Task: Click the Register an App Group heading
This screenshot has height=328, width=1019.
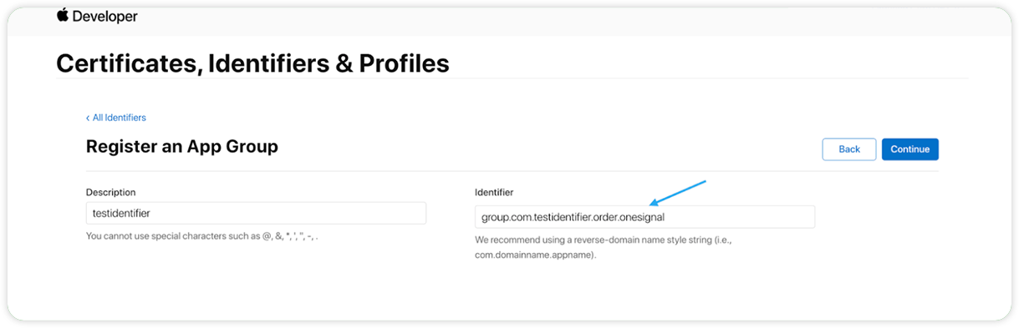Action: click(x=182, y=146)
